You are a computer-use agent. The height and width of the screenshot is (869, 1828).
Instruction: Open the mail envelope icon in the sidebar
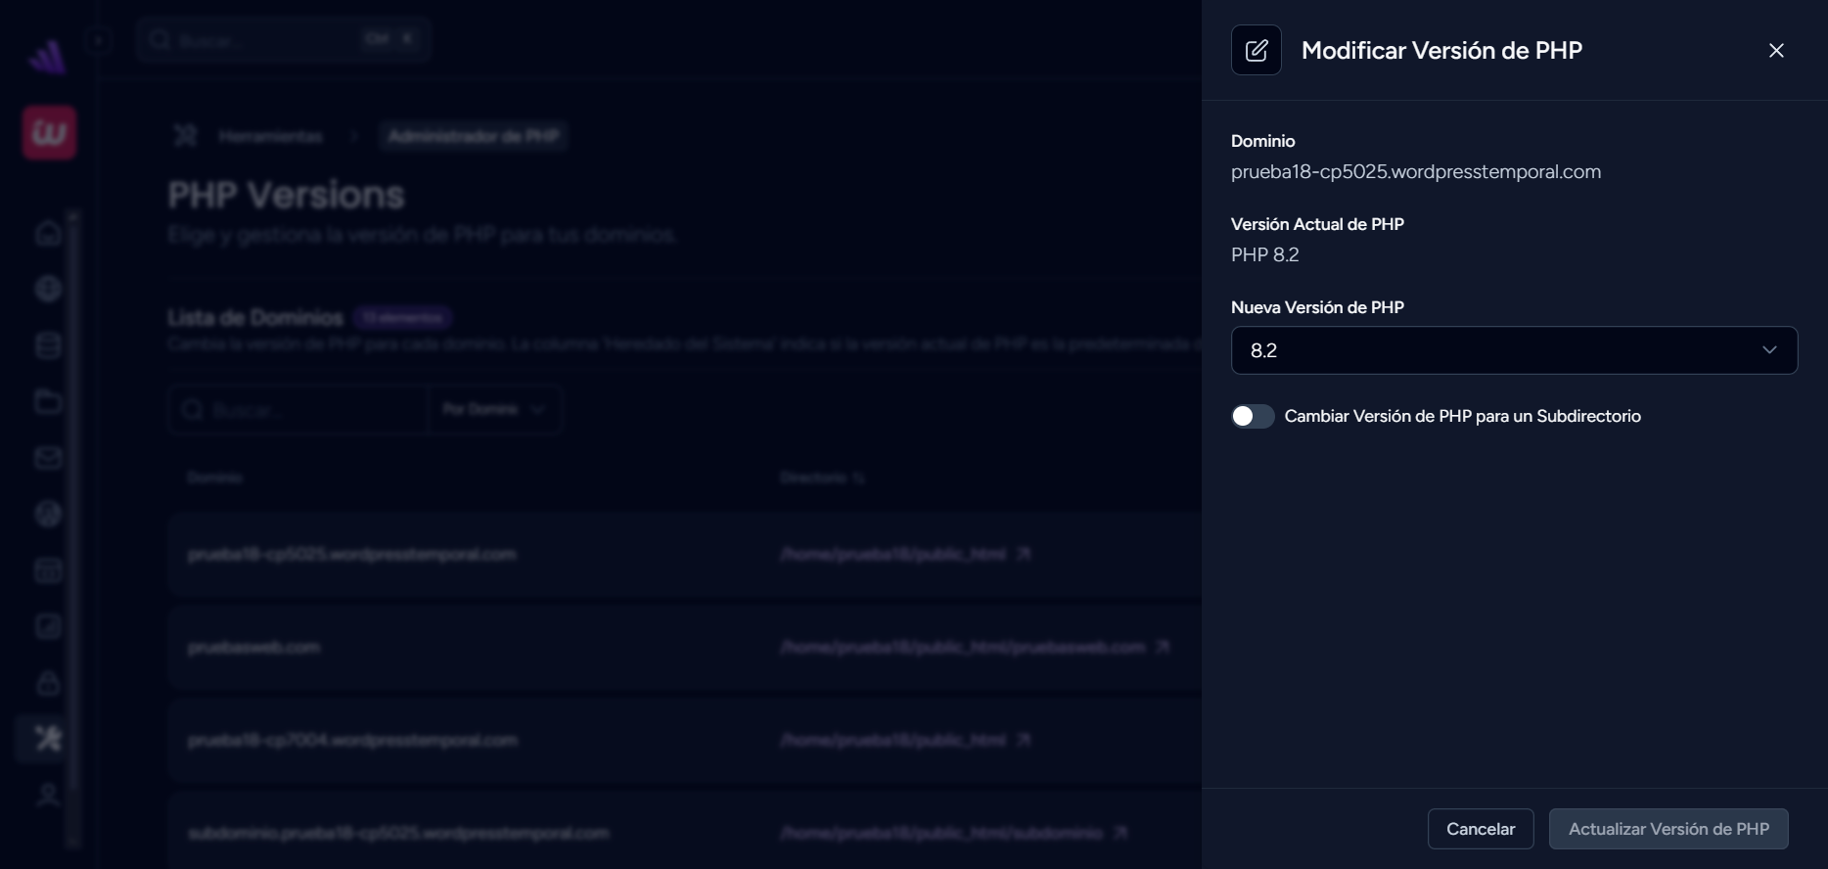48,458
